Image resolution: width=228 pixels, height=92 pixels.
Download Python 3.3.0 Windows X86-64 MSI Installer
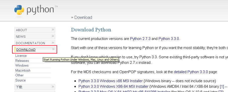(113, 86)
